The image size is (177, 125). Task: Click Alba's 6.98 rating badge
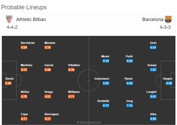click(153, 119)
